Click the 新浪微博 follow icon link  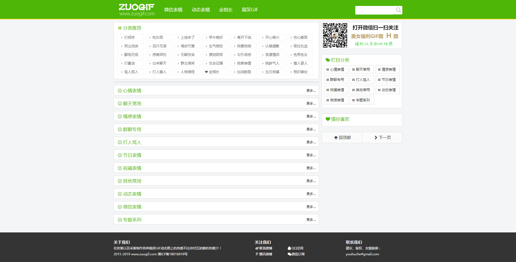[264, 248]
